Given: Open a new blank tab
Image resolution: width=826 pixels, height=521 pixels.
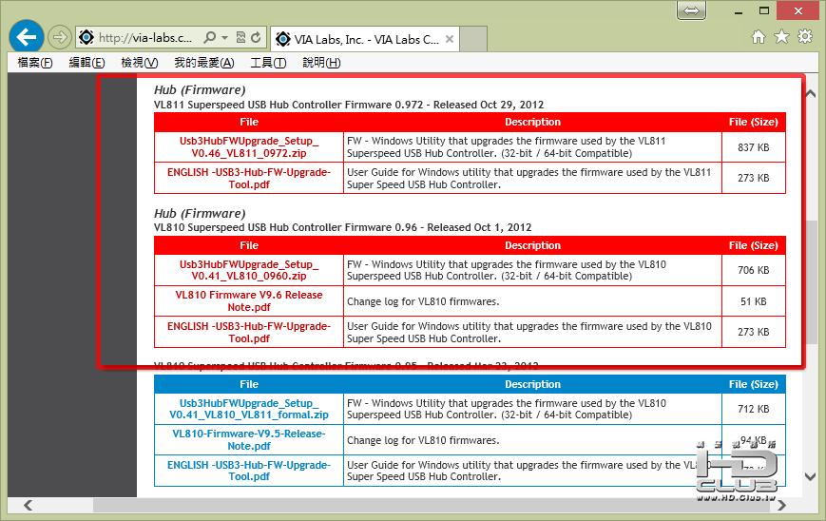Looking at the screenshot, I should [473, 39].
